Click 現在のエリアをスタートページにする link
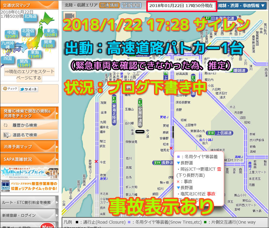 (x=29, y=75)
